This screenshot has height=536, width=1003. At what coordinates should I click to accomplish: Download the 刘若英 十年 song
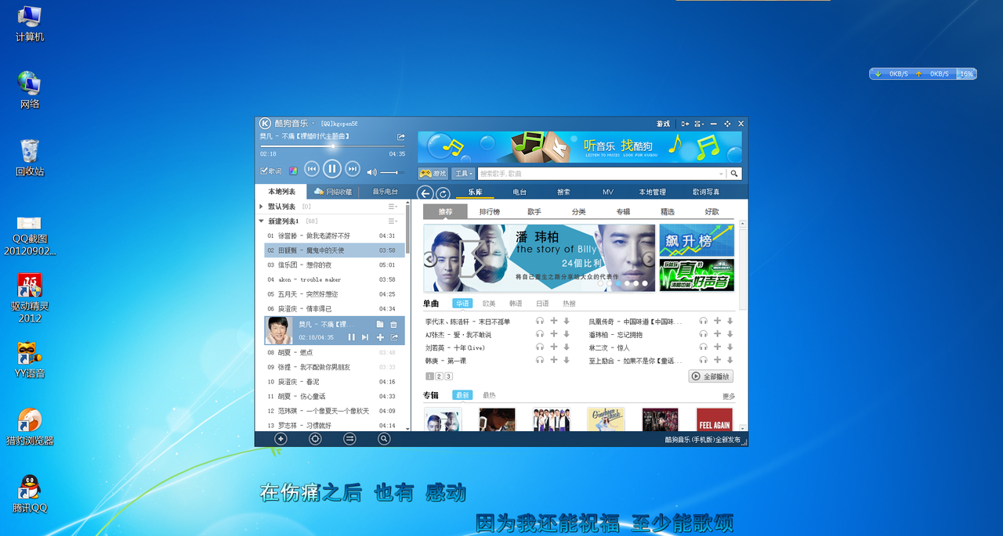[566, 347]
